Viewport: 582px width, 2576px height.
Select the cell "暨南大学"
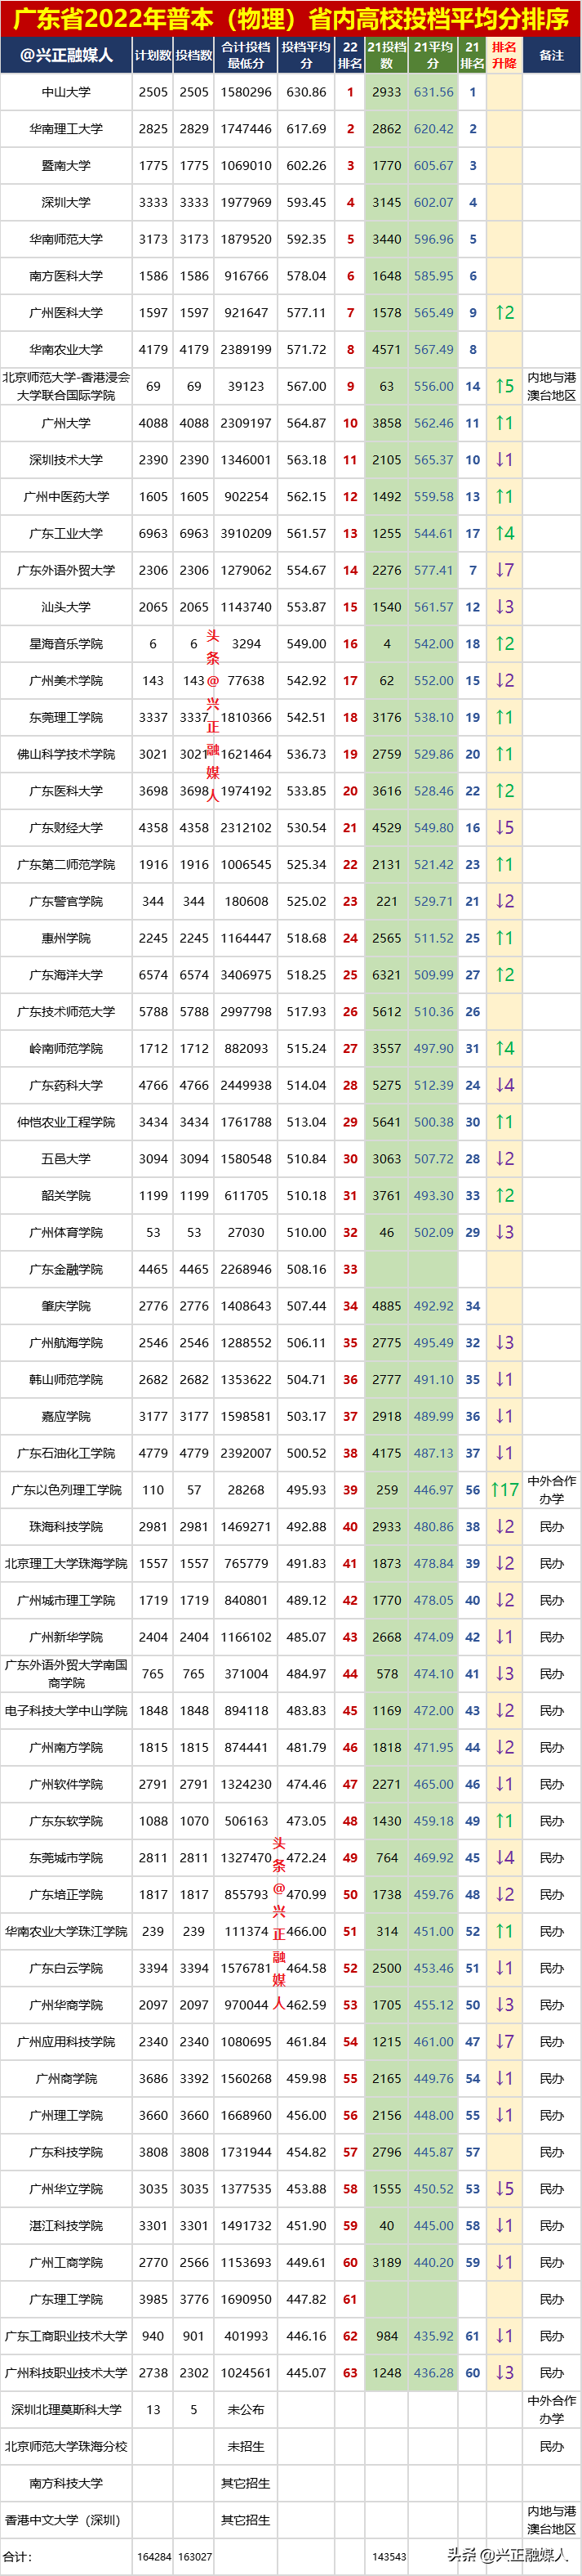coord(66,166)
